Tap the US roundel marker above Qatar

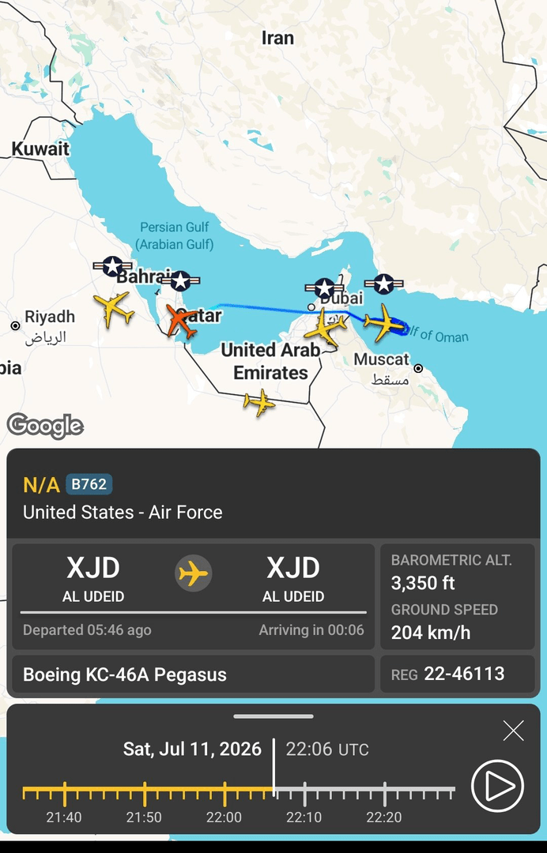click(x=180, y=281)
